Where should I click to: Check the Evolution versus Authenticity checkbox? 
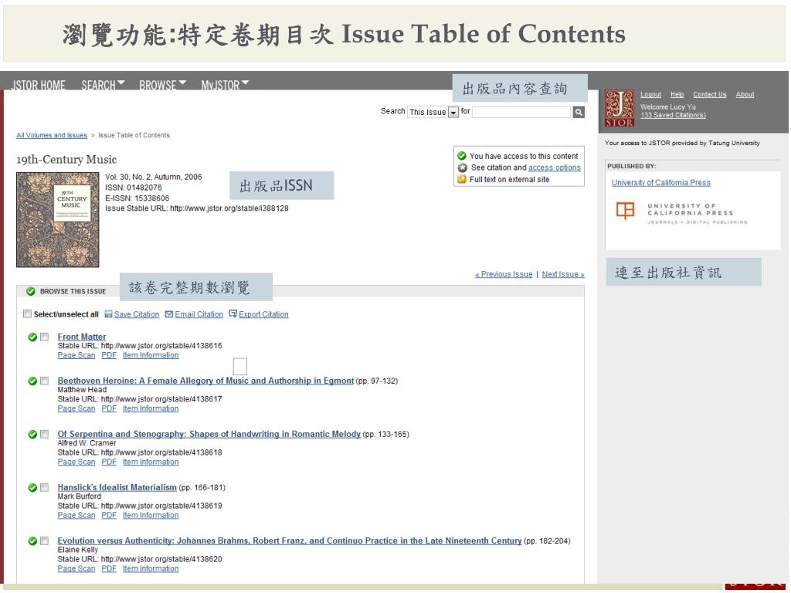pos(44,541)
